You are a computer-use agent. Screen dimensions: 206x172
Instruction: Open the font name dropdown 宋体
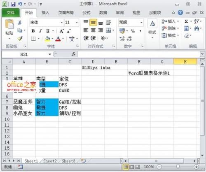pos(62,23)
